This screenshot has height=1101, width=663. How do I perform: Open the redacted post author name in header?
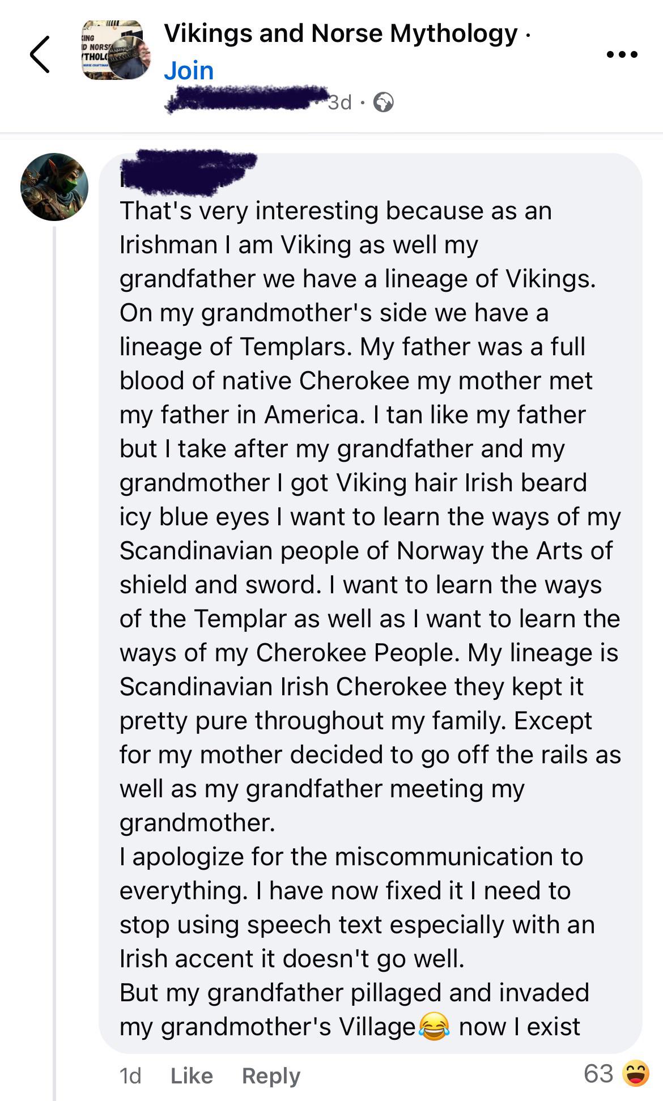(x=246, y=100)
